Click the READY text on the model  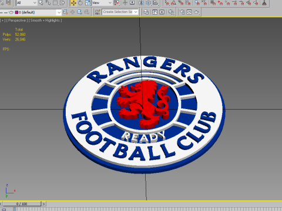click(x=143, y=137)
